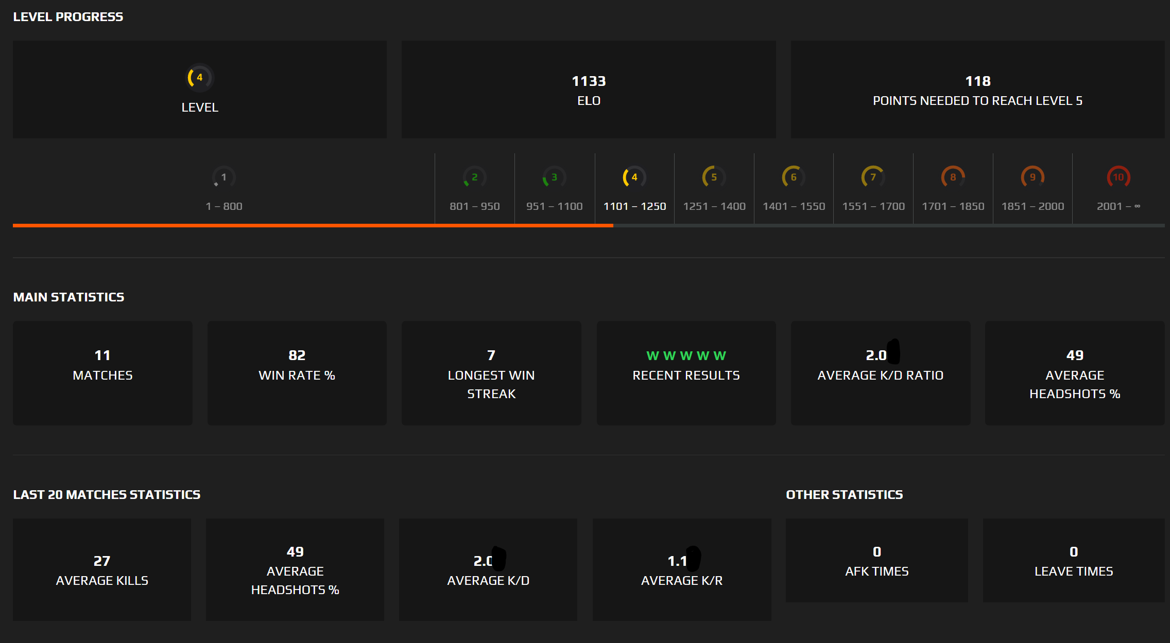Image resolution: width=1170 pixels, height=643 pixels.
Task: Click the Level 9 skill badge
Action: (1032, 177)
